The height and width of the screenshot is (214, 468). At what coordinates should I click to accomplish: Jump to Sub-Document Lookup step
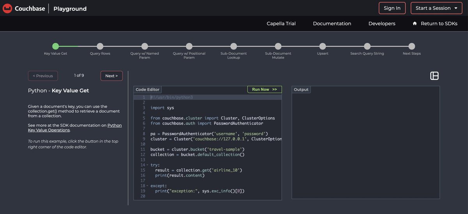[x=234, y=46]
